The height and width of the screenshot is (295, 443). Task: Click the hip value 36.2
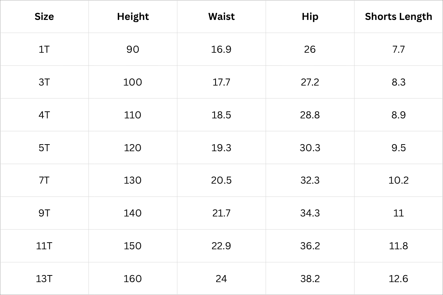coord(310,246)
